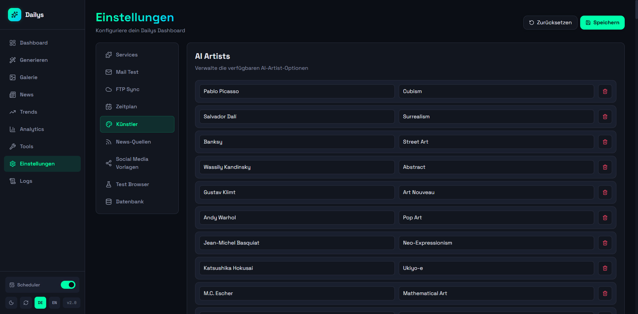Click the Speichern button
This screenshot has width=638, height=314.
coord(602,23)
